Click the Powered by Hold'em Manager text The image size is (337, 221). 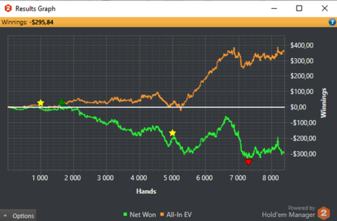pos(288,212)
